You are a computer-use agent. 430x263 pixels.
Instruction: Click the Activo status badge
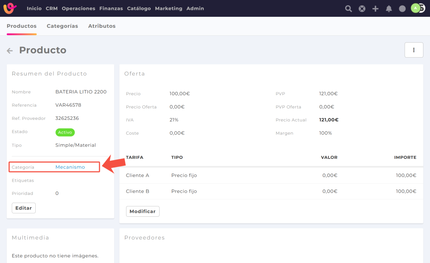65,132
